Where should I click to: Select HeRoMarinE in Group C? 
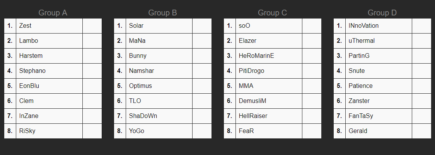coord(256,56)
